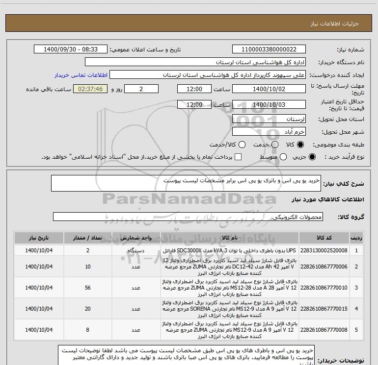Image resolution: width=378 pixels, height=365 pixels.
Task: Click the buyer organization name field
Action: 195,62
